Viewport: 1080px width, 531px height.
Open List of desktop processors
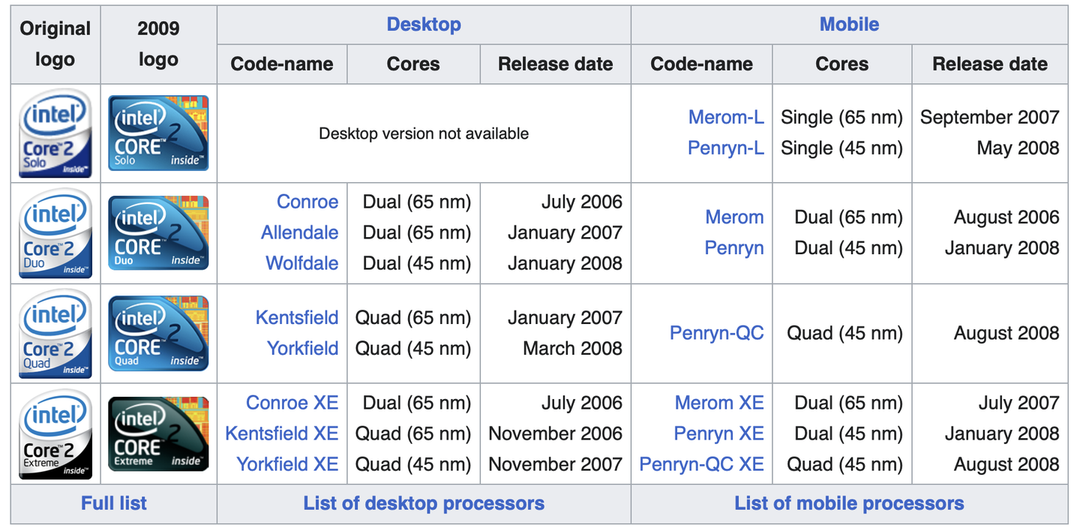[x=424, y=503]
